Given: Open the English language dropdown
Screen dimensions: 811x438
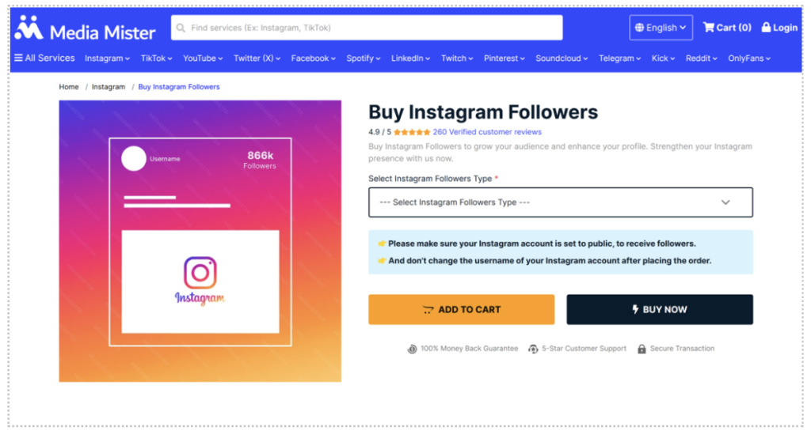Looking at the screenshot, I should pyautogui.click(x=661, y=28).
